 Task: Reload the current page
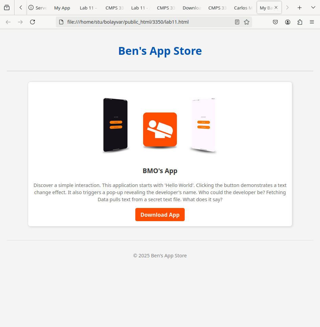pyautogui.click(x=32, y=22)
